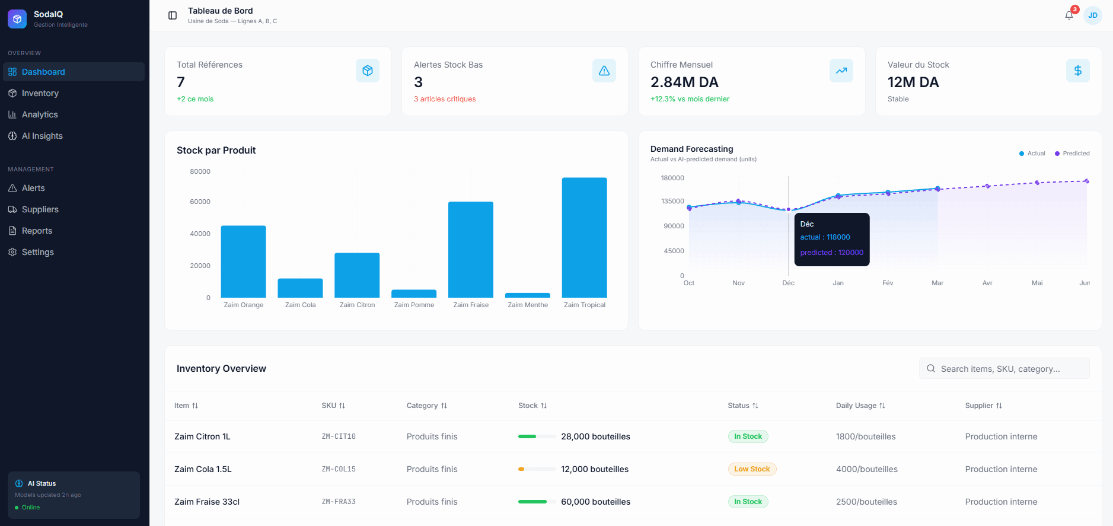Click the low stock warning triangle icon
The width and height of the screenshot is (1113, 526).
coord(604,71)
